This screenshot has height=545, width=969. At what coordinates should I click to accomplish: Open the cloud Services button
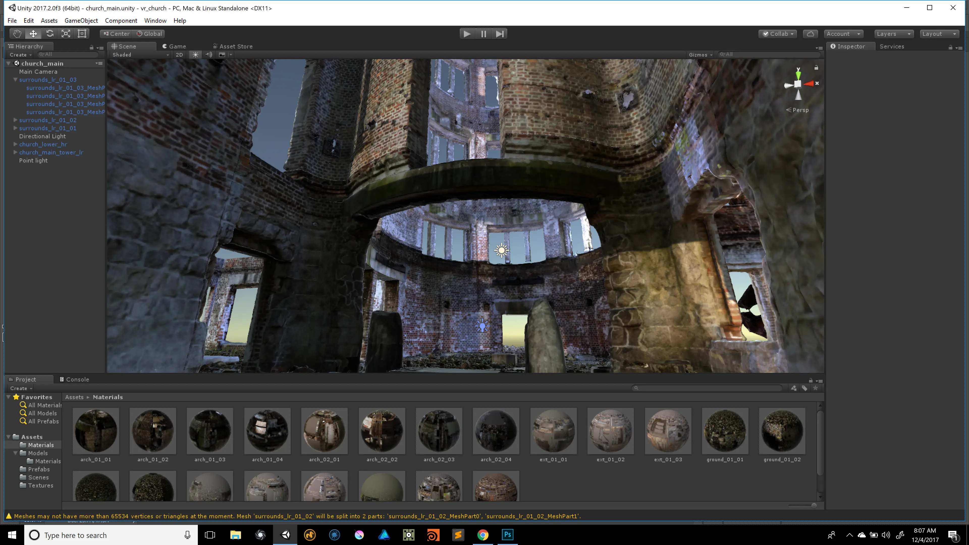pyautogui.click(x=810, y=34)
